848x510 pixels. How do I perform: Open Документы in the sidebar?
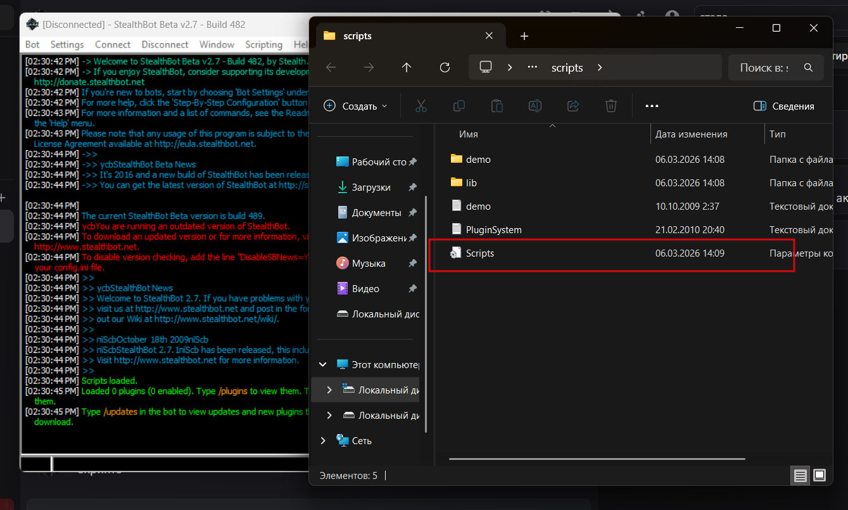tap(377, 212)
